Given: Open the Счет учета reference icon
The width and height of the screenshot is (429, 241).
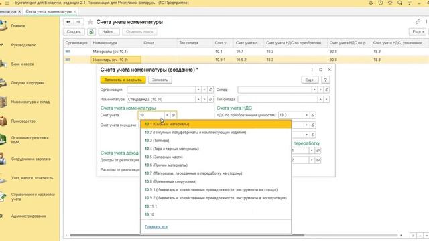Looking at the screenshot, I should click(173, 115).
